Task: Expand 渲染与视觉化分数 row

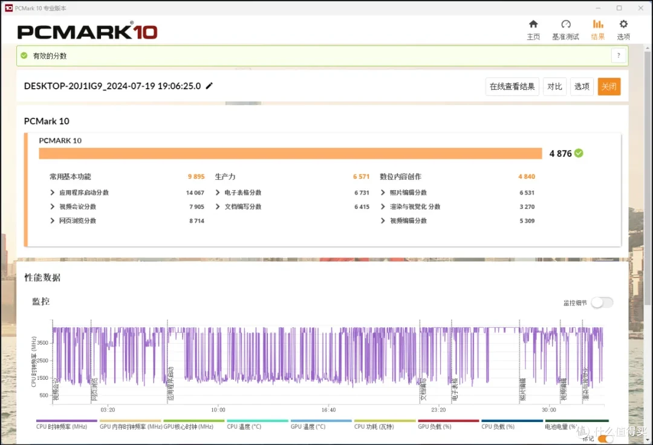Action: coord(383,206)
